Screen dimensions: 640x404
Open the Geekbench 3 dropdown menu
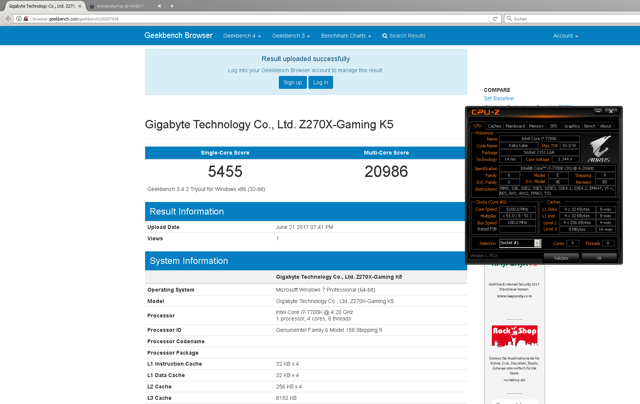point(291,36)
